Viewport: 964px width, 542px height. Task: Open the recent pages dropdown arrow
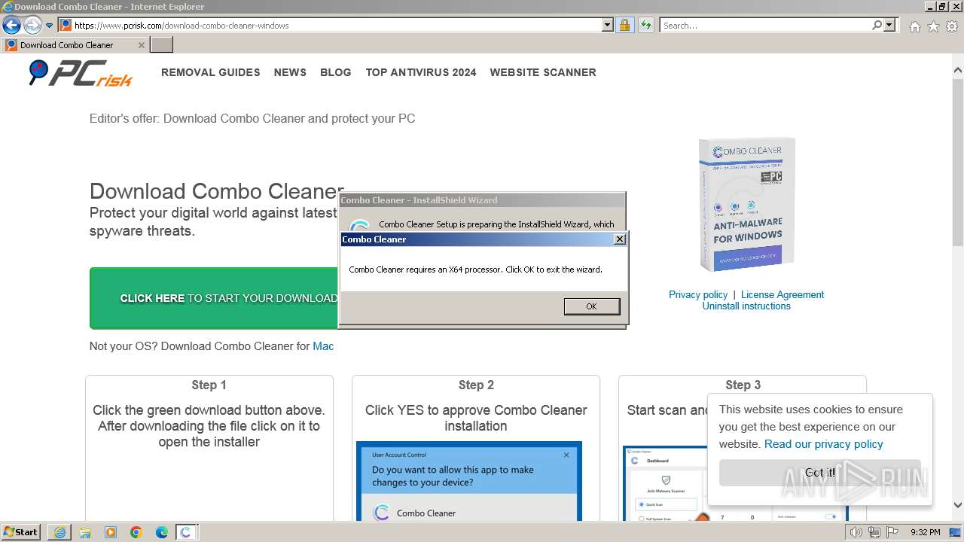point(49,26)
